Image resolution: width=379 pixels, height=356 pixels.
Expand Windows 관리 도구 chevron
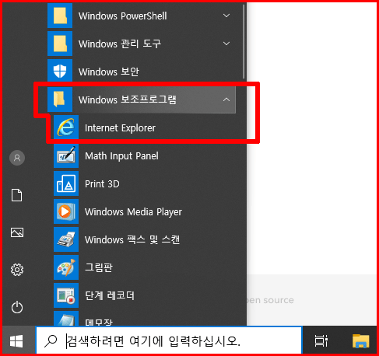226,44
